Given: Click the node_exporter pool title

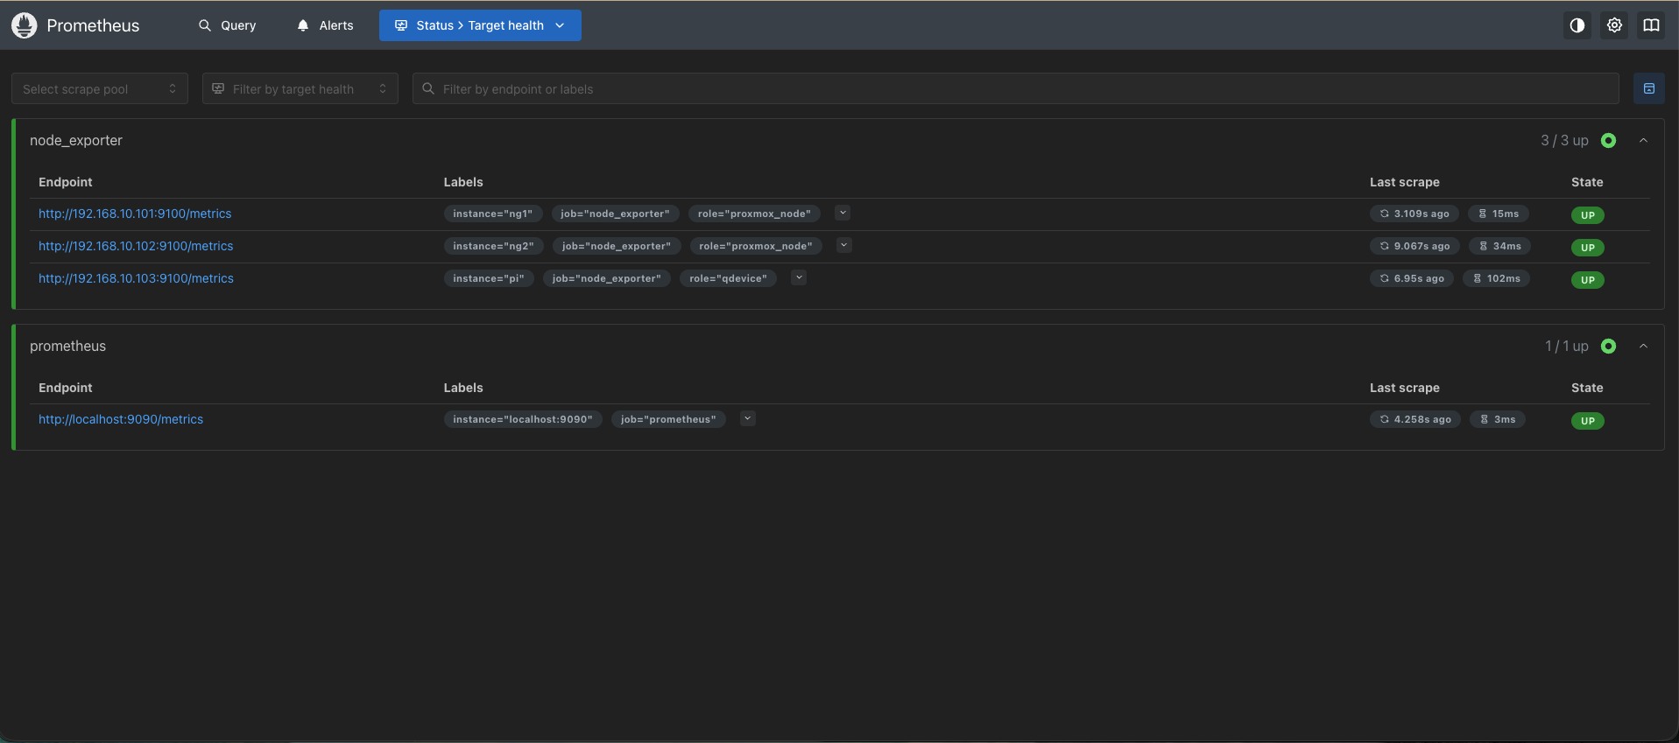Looking at the screenshot, I should click(76, 140).
